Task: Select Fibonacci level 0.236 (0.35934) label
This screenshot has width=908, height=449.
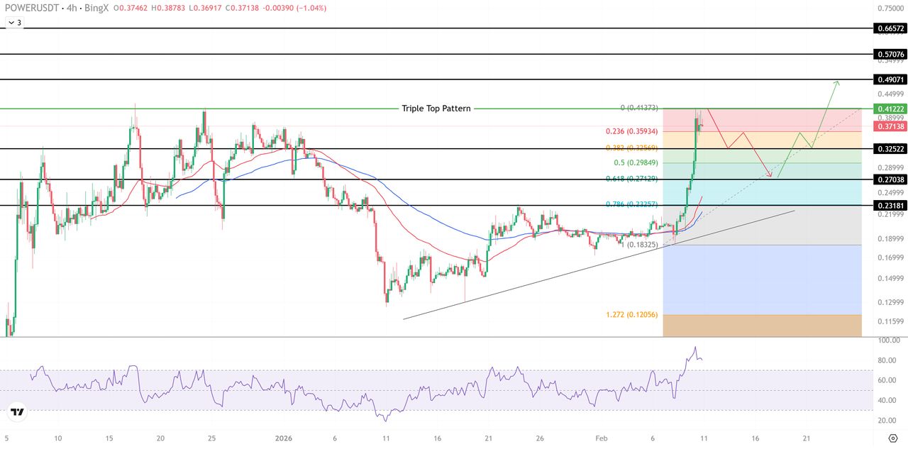Action: 632,131
